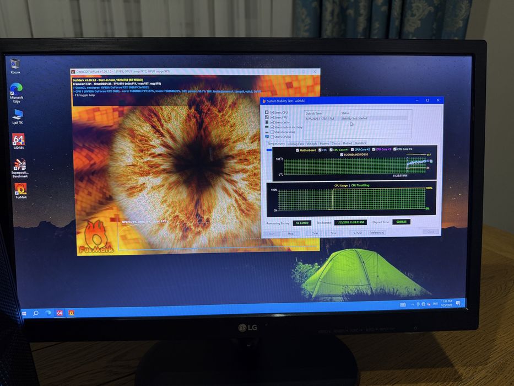The height and width of the screenshot is (386, 514).
Task: Click the Elapsed Time value field
Action: [401, 222]
